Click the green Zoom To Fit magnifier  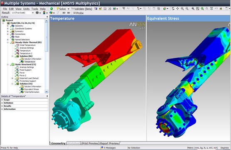(x=202, y=9)
